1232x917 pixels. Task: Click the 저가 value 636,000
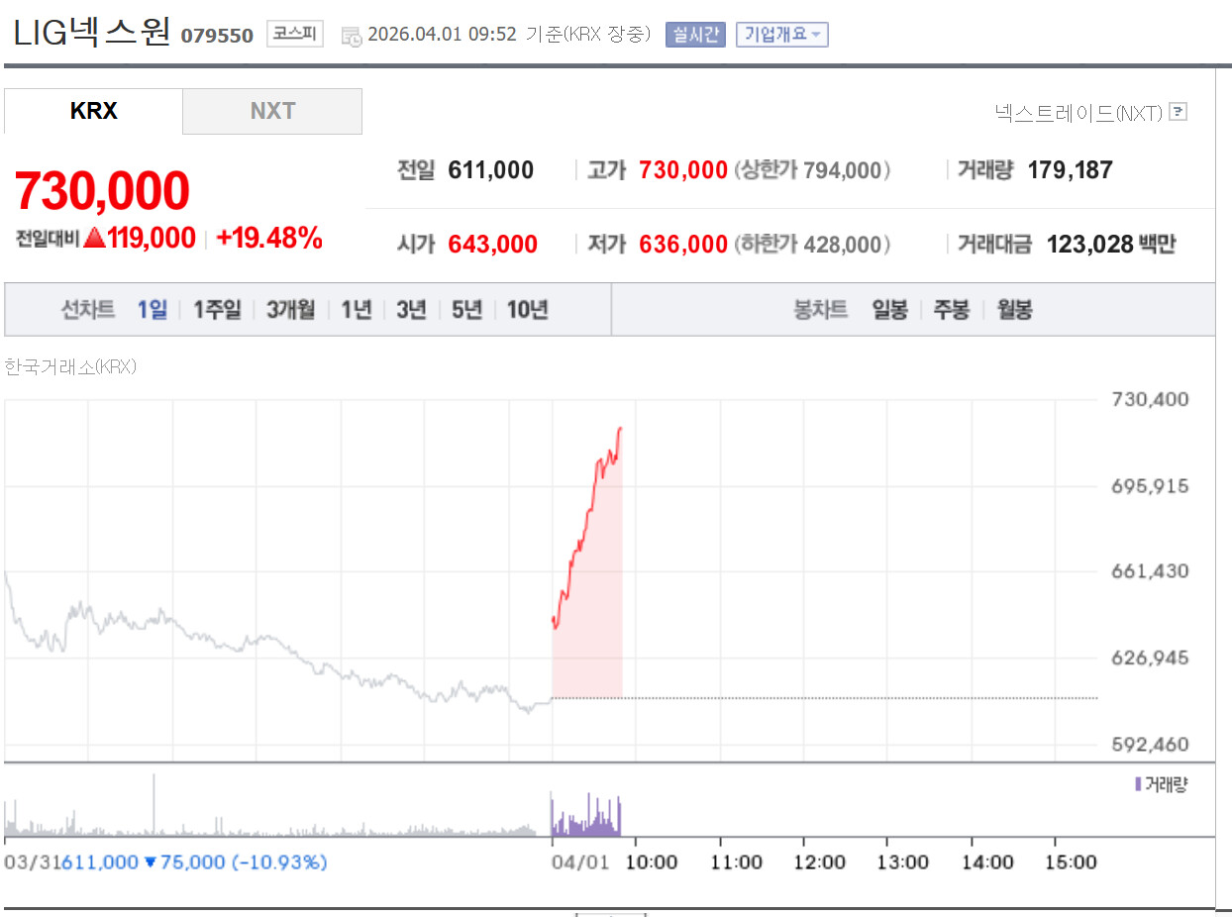tap(683, 244)
